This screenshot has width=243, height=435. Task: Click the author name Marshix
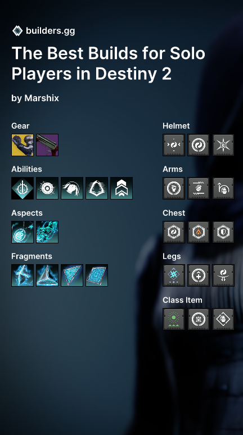(x=42, y=98)
